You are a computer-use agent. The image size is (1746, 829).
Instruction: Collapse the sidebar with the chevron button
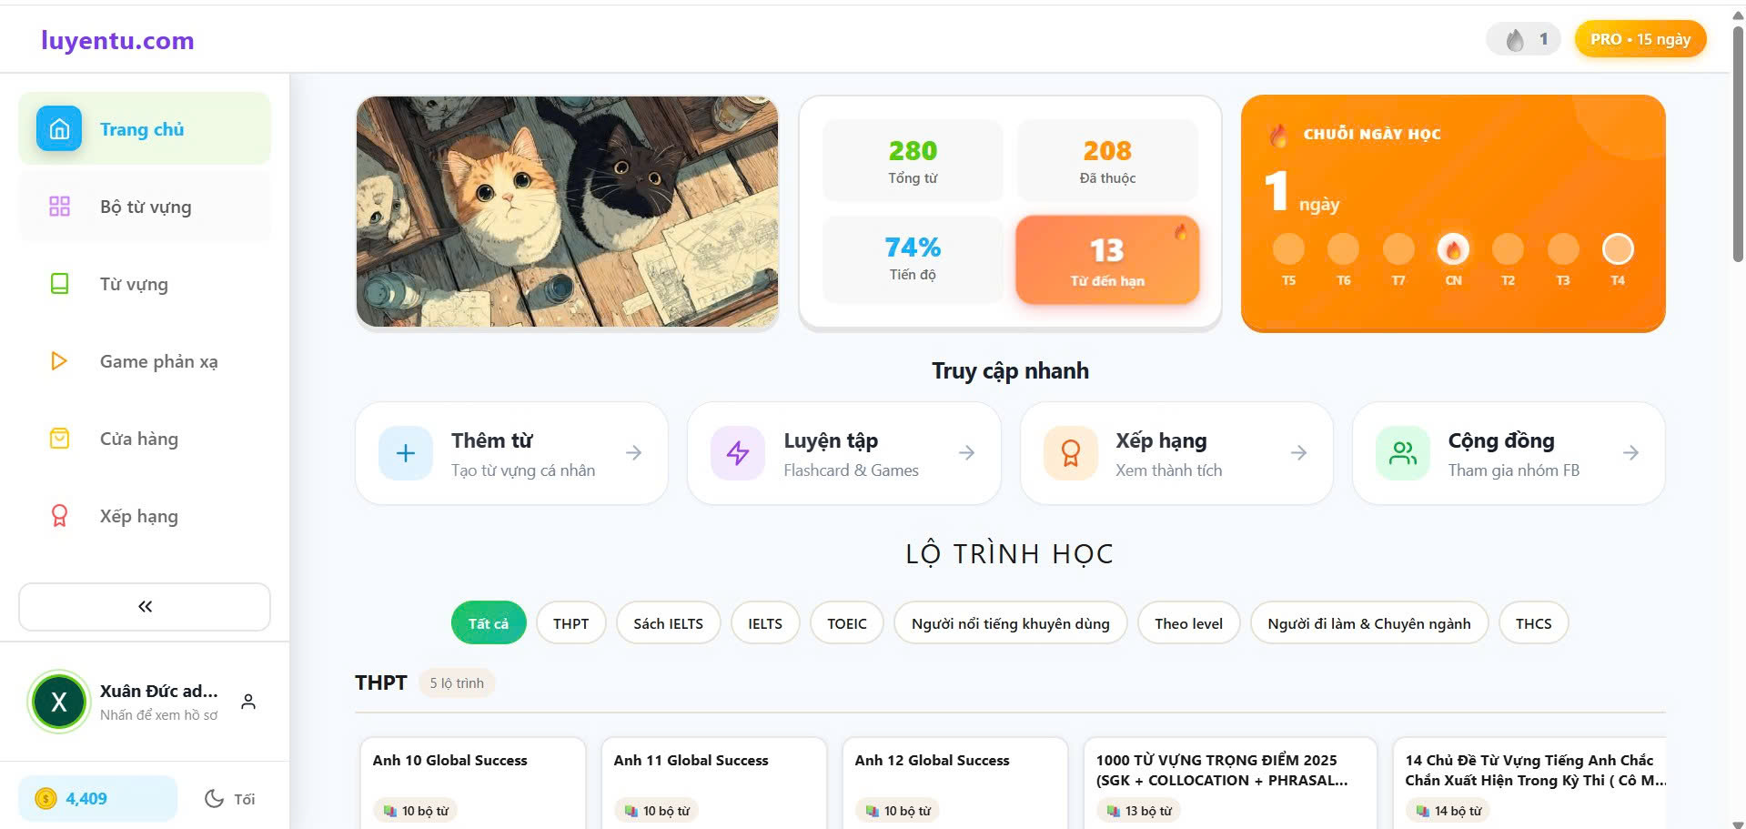(143, 606)
